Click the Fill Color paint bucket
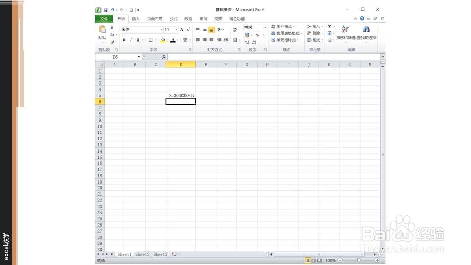The width and height of the screenshot is (471, 265). (x=163, y=40)
